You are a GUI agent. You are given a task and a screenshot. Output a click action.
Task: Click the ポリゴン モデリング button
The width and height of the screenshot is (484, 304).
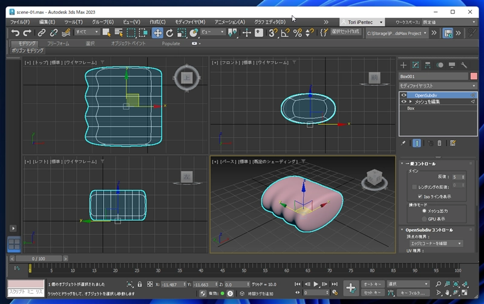pos(27,50)
